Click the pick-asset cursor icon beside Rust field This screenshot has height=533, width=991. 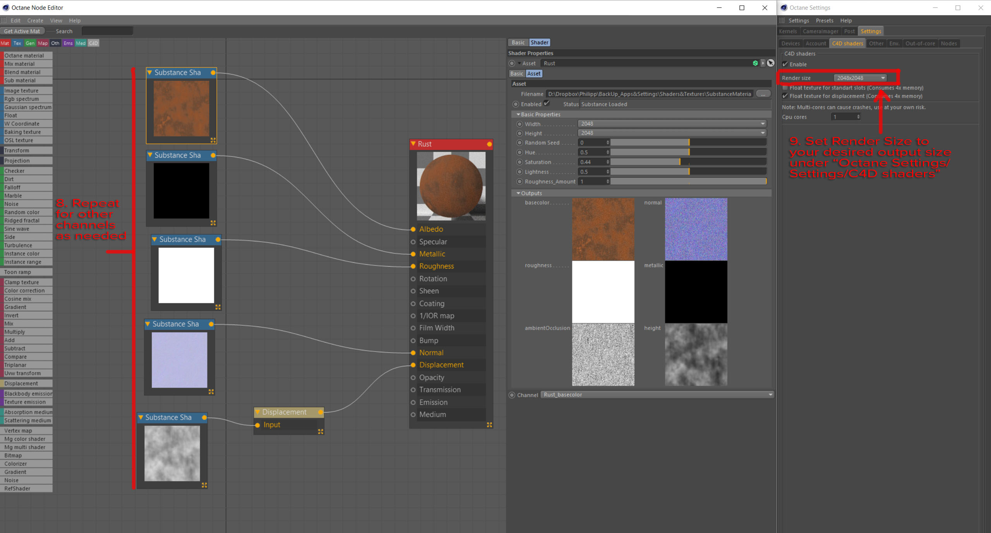pos(771,63)
